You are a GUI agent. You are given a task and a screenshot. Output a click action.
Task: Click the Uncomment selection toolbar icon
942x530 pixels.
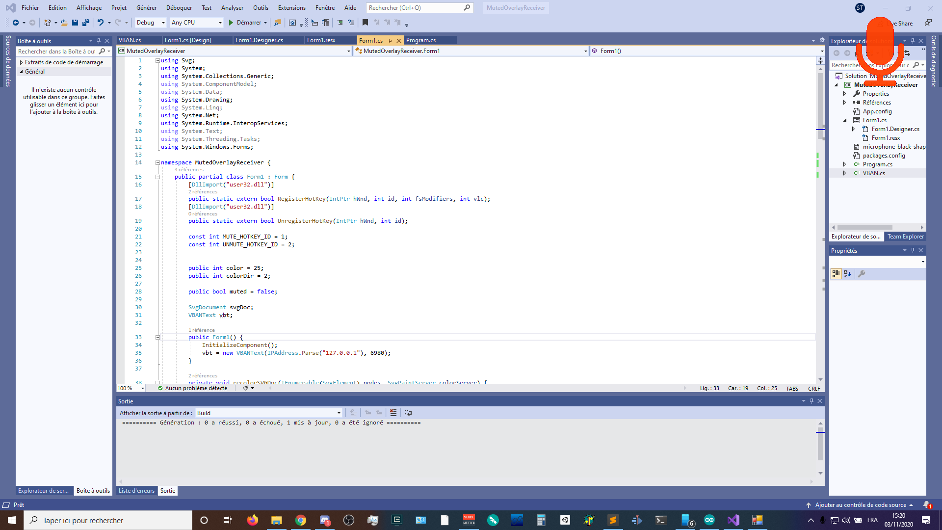351,23
